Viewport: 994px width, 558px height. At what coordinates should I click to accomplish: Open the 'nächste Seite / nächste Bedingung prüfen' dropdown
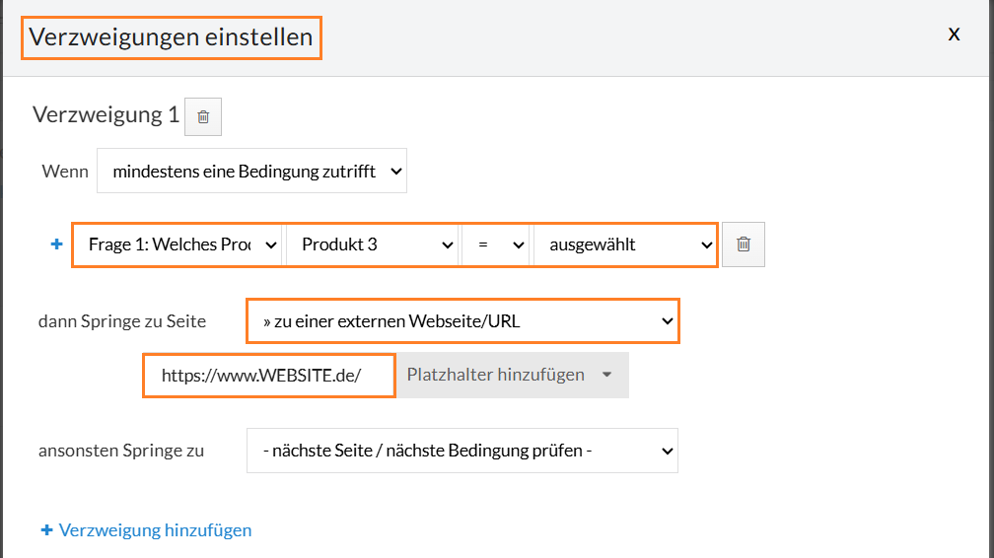(461, 451)
